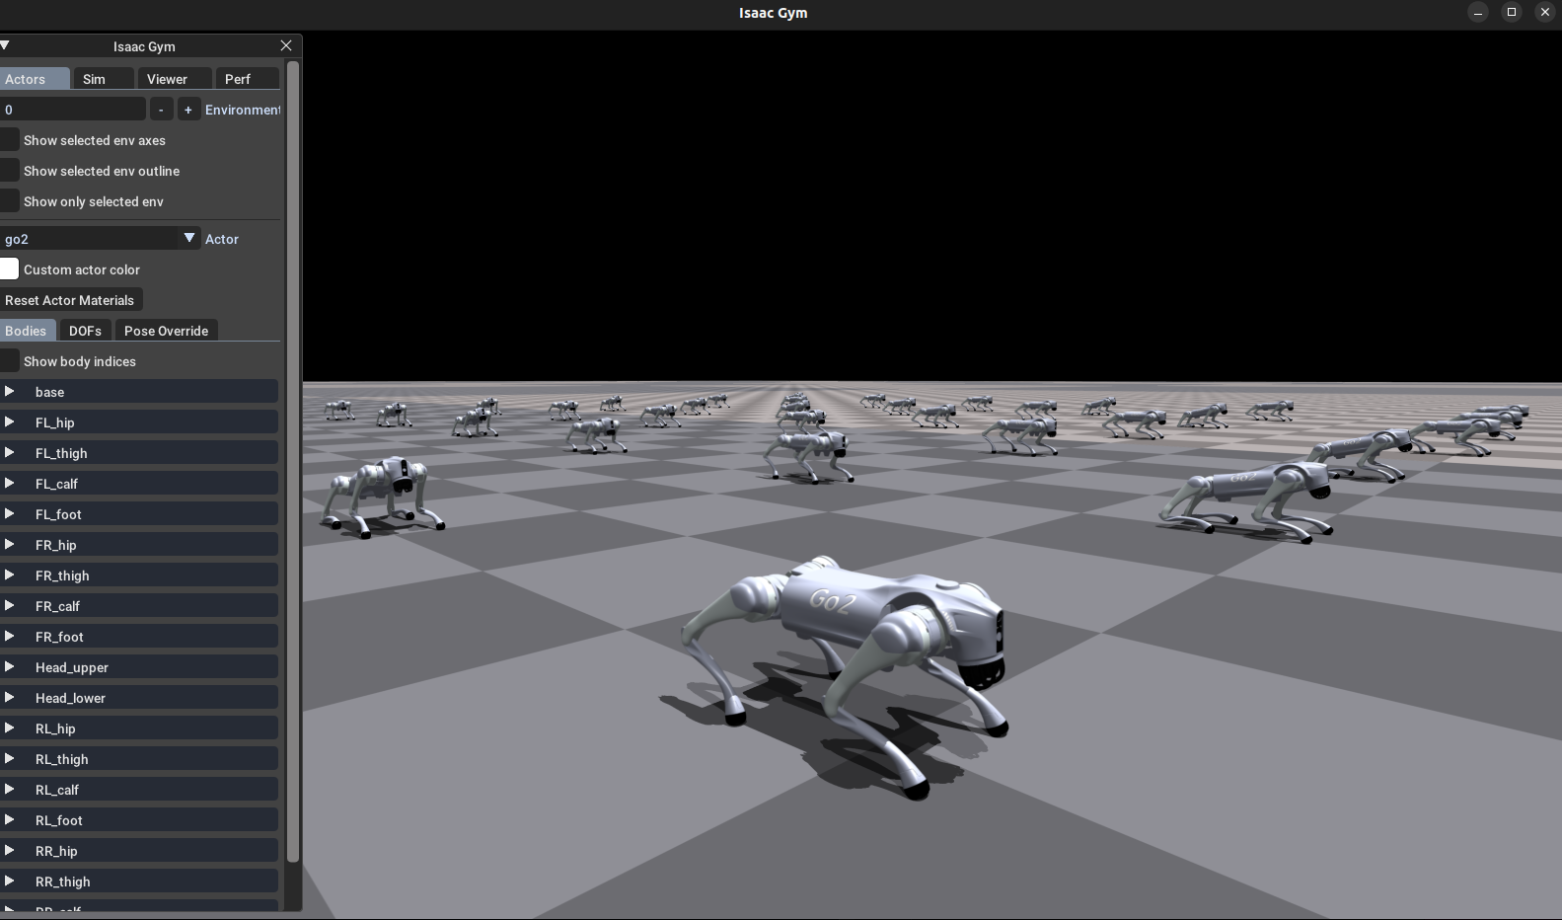Image resolution: width=1562 pixels, height=920 pixels.
Task: Collapse the Isaac Gym panel triangle
Action: (5, 45)
